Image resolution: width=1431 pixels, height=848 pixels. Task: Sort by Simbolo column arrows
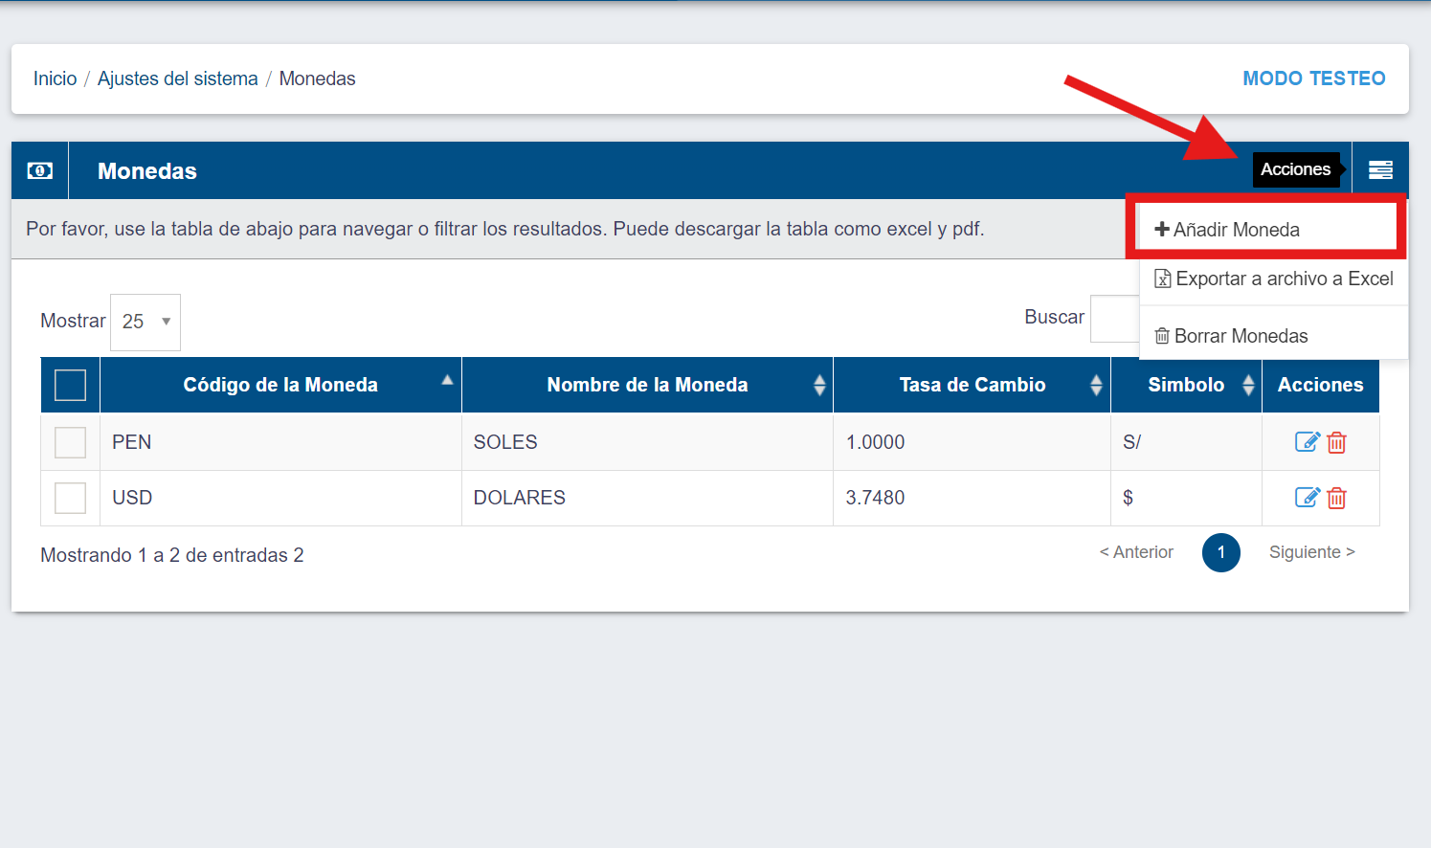[1248, 385]
